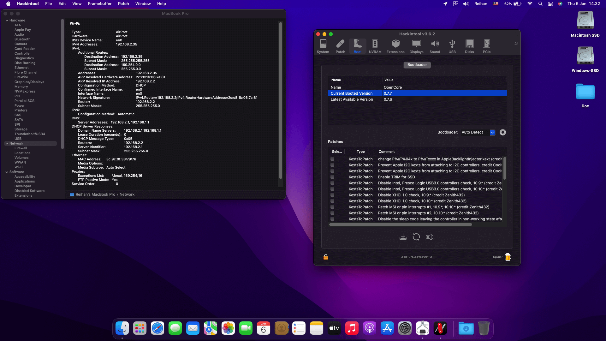Select the Bootloader tab label
This screenshot has width=606, height=341.
click(x=417, y=65)
